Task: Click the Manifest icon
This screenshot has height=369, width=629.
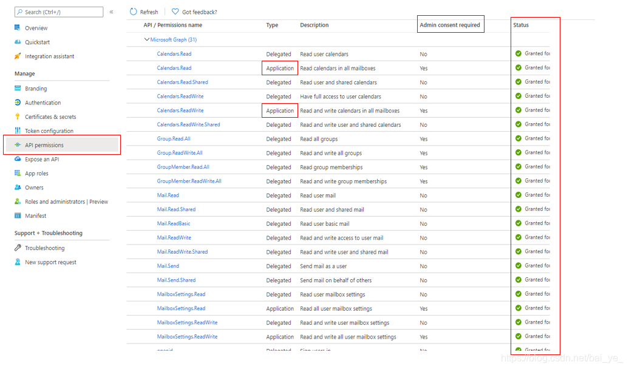Action: click(x=17, y=215)
